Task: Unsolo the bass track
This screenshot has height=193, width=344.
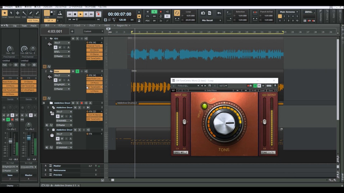Action: pos(77,71)
